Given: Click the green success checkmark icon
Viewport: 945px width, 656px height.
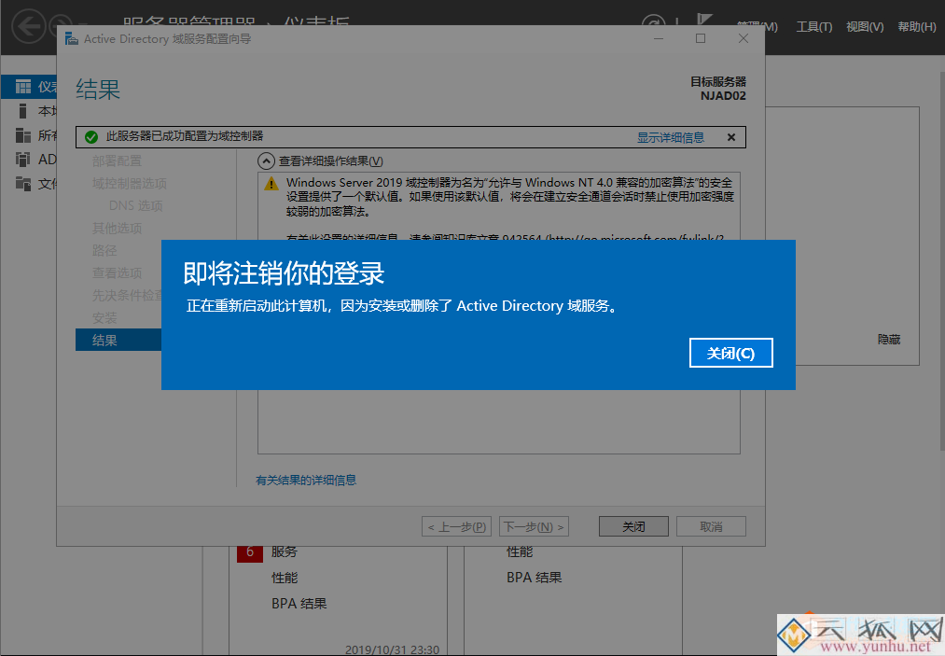Looking at the screenshot, I should point(90,136).
